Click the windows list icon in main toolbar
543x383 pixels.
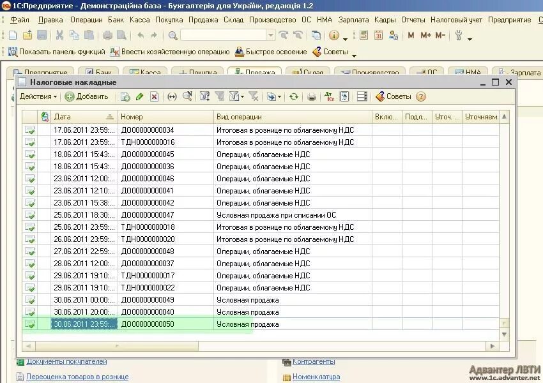(316, 35)
